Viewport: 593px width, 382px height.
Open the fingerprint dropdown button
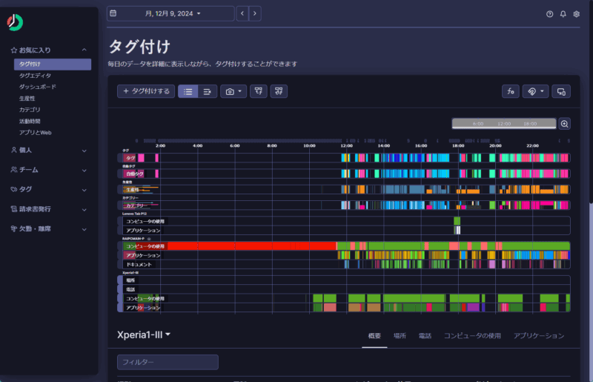click(x=535, y=92)
